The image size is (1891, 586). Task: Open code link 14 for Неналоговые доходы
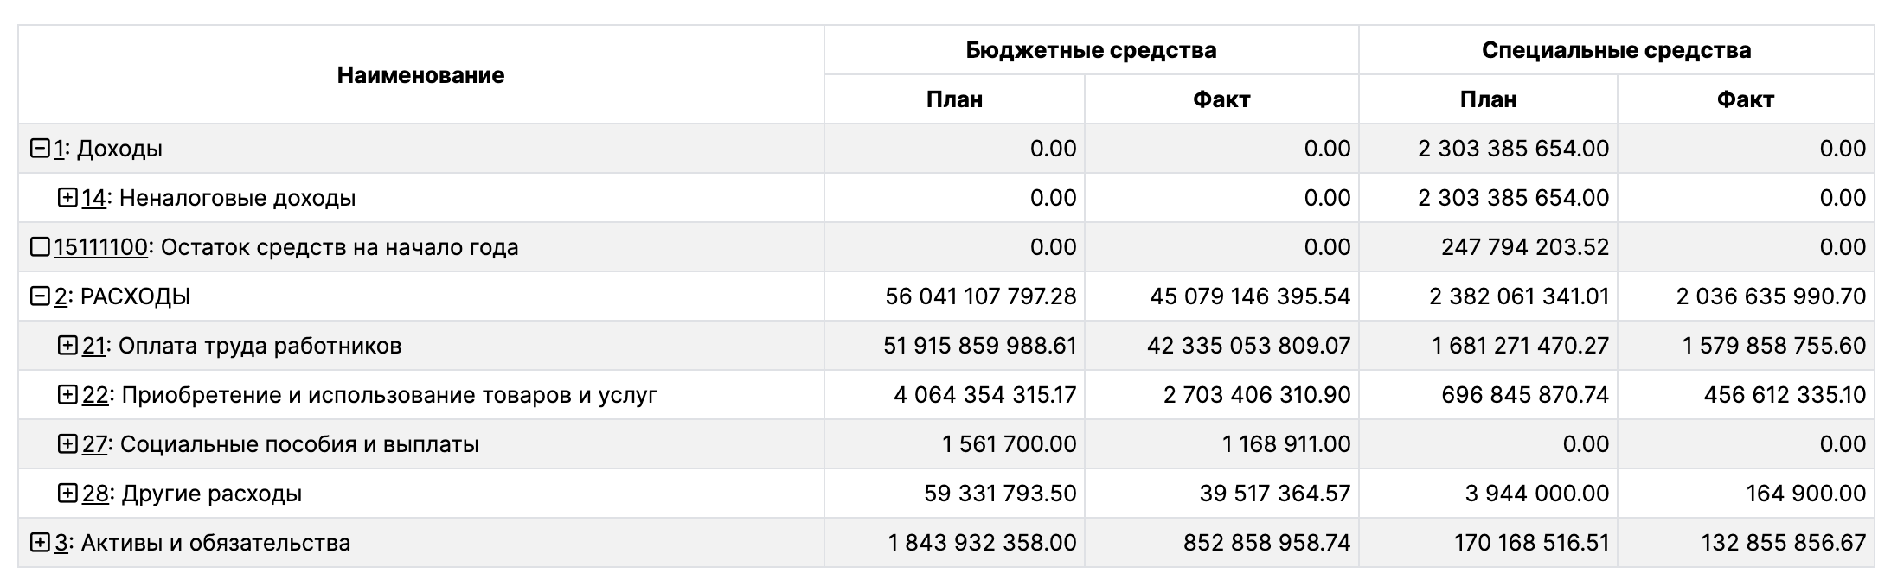[x=93, y=198]
